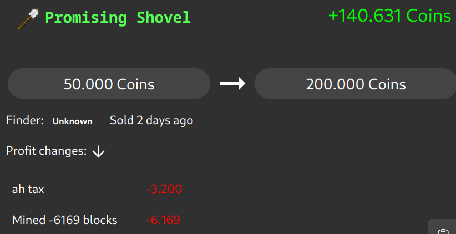Select the ah tax row label
This screenshot has height=234, width=456.
point(28,189)
